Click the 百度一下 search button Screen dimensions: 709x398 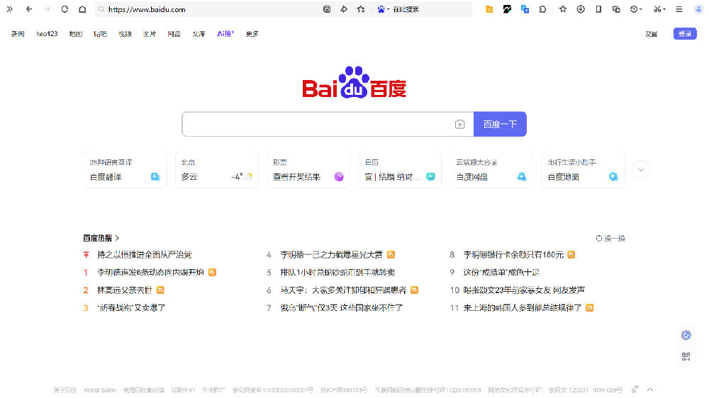[500, 124]
